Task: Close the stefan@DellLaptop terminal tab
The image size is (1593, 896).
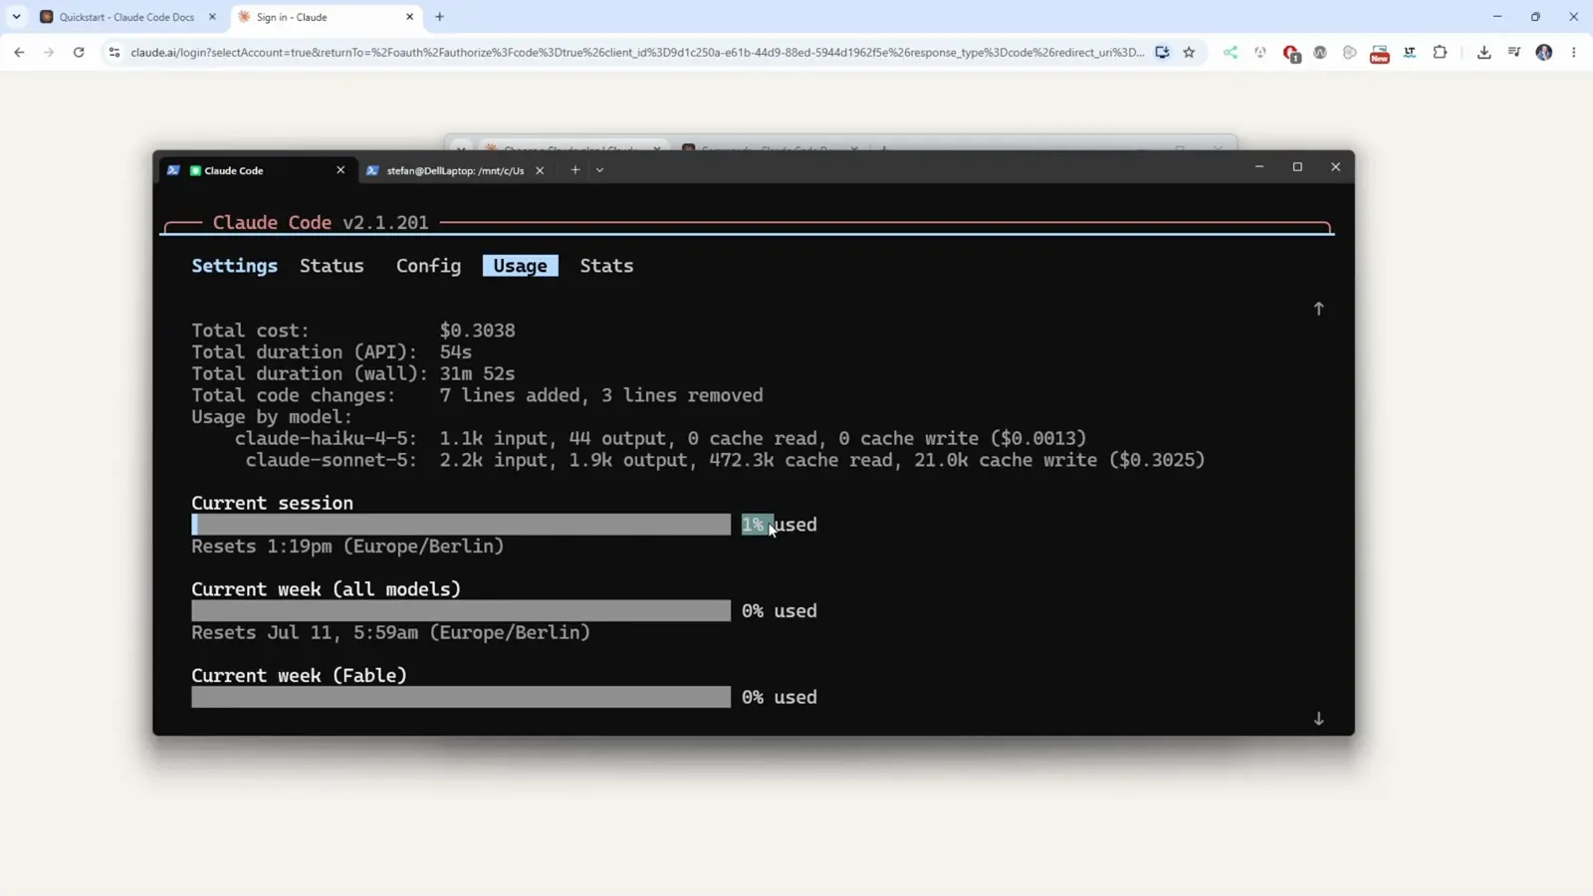Action: click(540, 170)
